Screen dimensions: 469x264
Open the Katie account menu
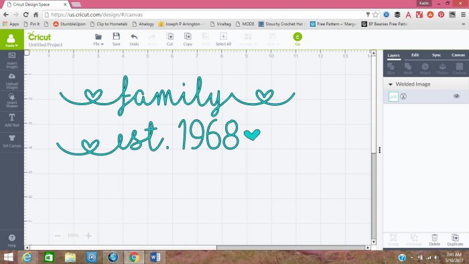click(x=11, y=40)
